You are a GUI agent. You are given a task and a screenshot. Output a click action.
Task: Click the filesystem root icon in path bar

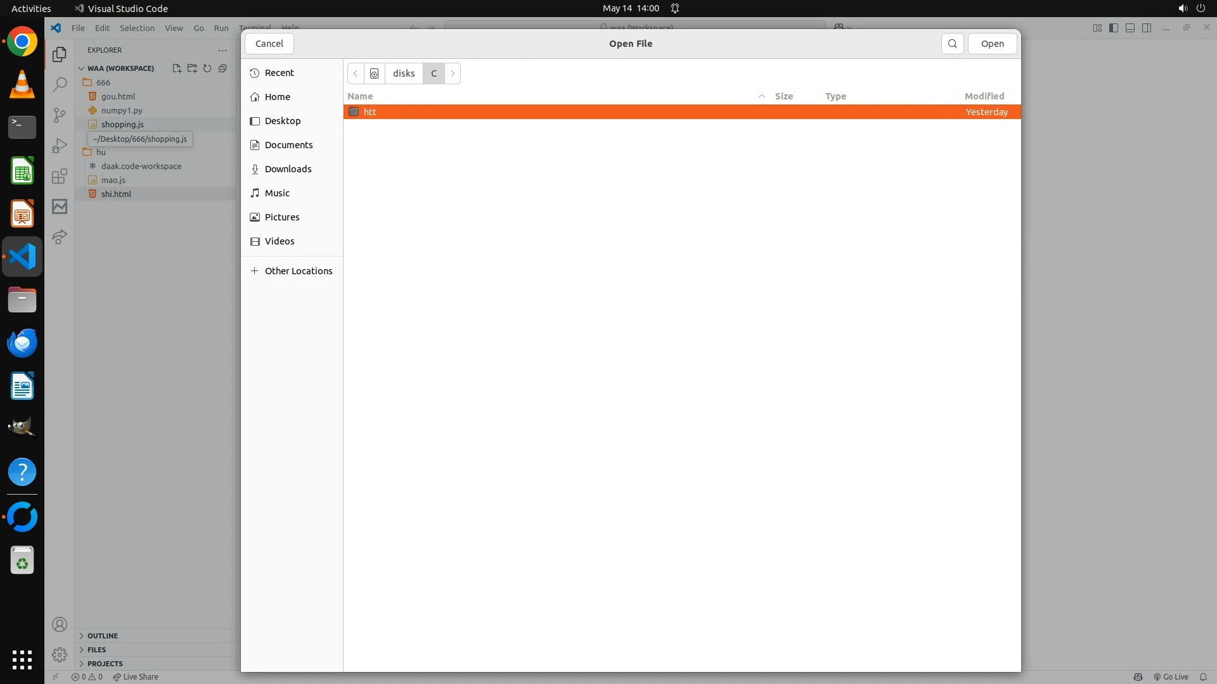375,73
